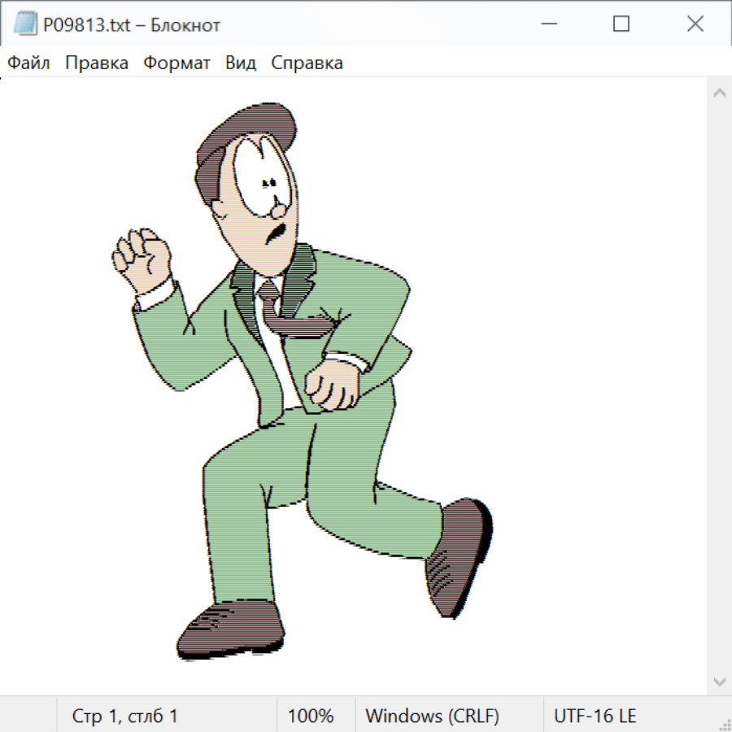Open the Вид menu
The height and width of the screenshot is (732, 732).
(x=241, y=63)
